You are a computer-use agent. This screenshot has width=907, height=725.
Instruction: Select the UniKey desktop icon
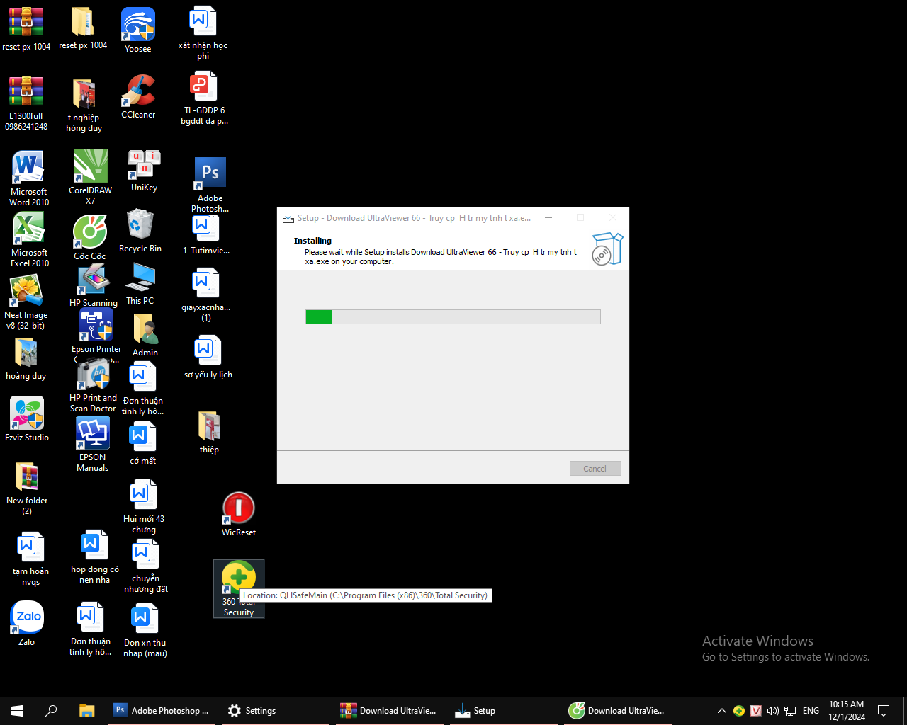[x=144, y=166]
